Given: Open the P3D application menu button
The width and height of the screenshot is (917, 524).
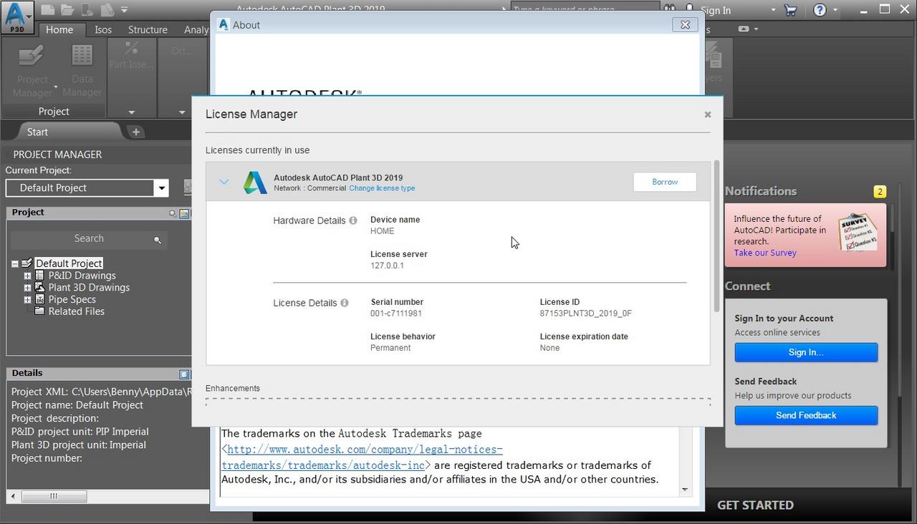Looking at the screenshot, I should (x=18, y=17).
